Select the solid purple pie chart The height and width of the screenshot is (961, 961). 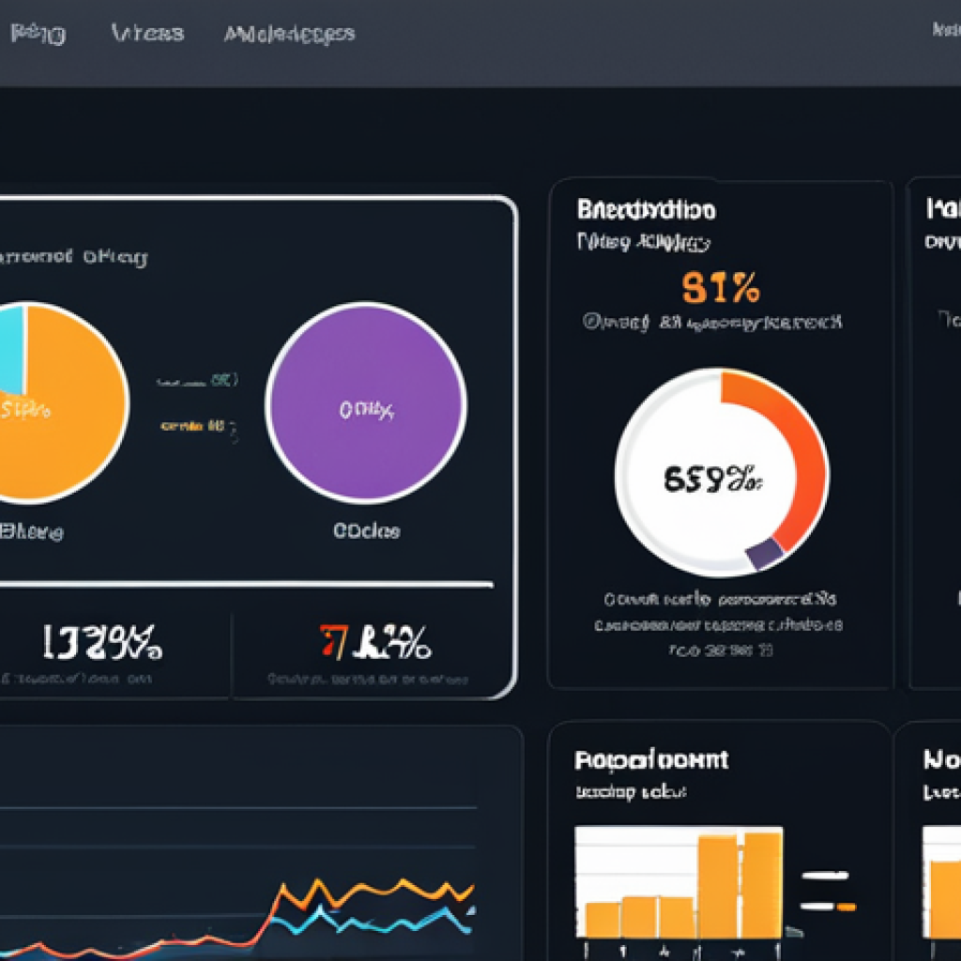(366, 403)
